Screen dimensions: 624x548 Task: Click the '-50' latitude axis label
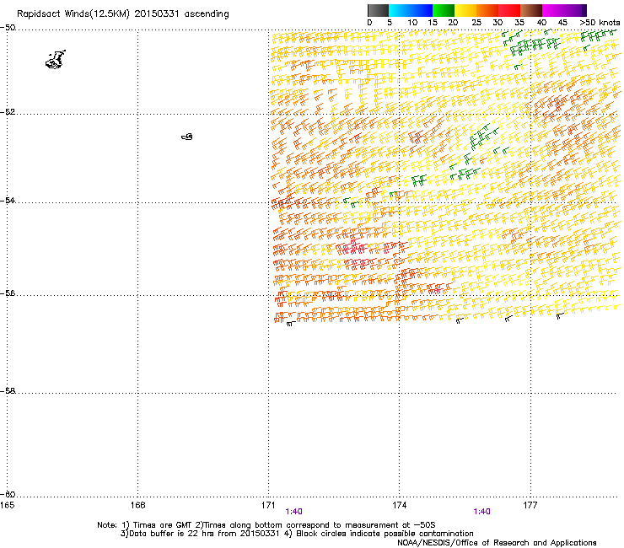[x=8, y=28]
